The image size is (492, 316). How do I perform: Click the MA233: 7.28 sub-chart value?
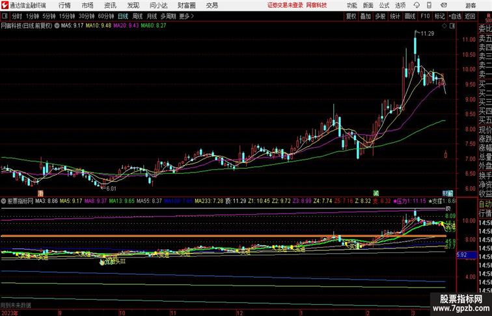coord(209,201)
